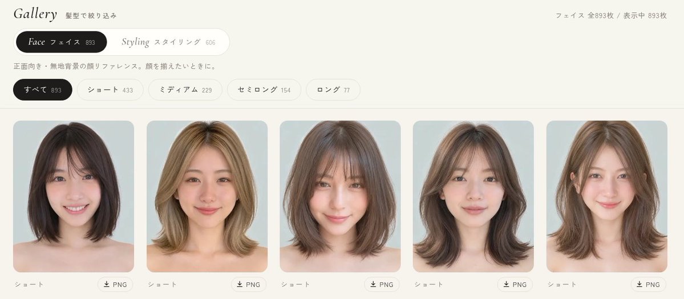
Task: Click the フェイス 全893枚 count text
Action: pyautogui.click(x=585, y=16)
